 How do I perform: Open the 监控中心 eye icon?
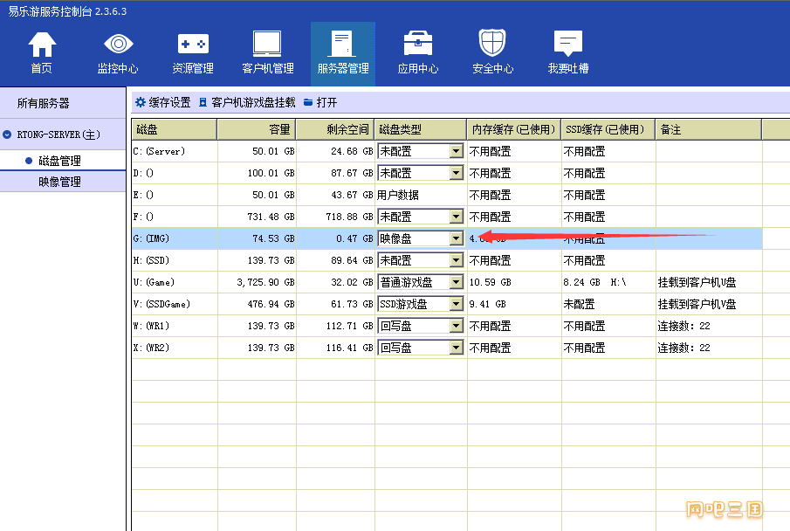118,44
